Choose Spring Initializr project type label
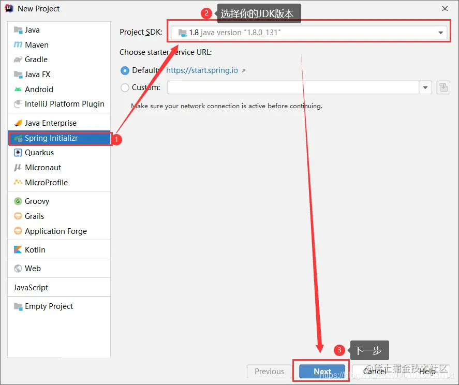Viewport: 459px width, 385px height. coord(51,138)
